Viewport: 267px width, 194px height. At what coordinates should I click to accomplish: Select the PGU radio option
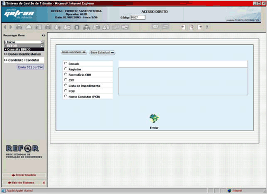coord(66,91)
